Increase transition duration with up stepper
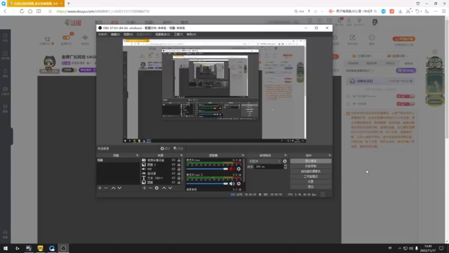 point(285,165)
